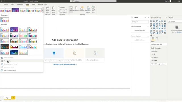Switch to the Fields well tab
The height and width of the screenshot is (102, 182).
click(x=153, y=39)
